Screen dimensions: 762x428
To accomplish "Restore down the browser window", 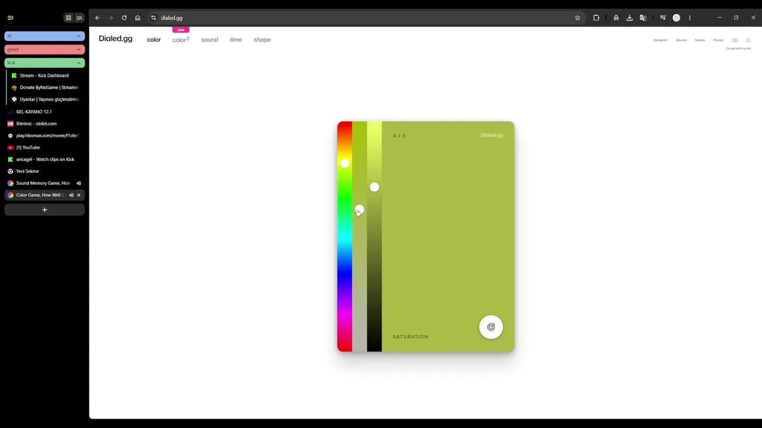I will coord(736,18).
